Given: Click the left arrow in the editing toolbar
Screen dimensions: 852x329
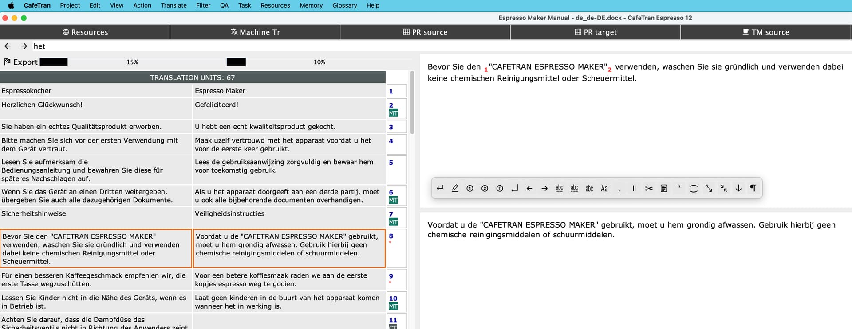Looking at the screenshot, I should [529, 188].
